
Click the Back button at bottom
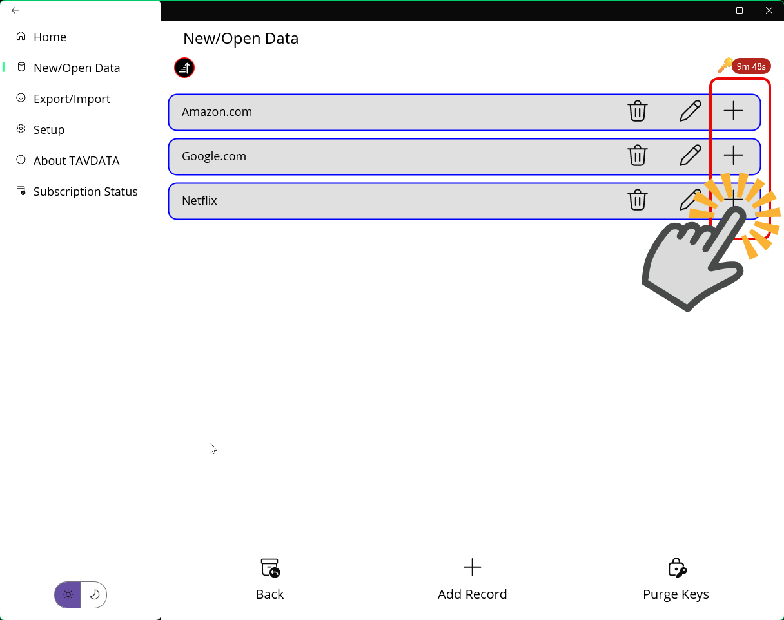click(x=269, y=579)
